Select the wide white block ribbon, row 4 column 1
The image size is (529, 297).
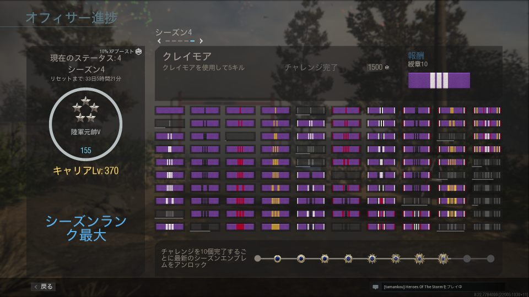coord(170,149)
